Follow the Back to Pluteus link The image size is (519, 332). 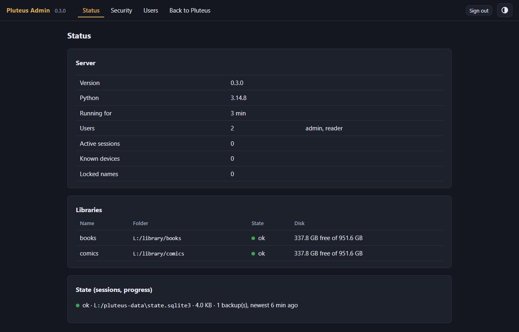pos(190,11)
